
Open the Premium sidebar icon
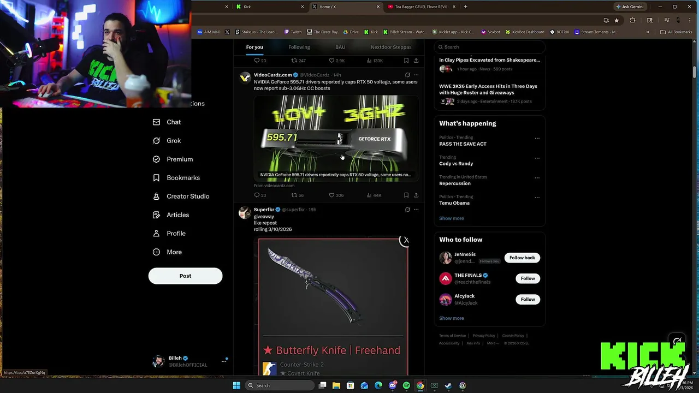point(156,159)
